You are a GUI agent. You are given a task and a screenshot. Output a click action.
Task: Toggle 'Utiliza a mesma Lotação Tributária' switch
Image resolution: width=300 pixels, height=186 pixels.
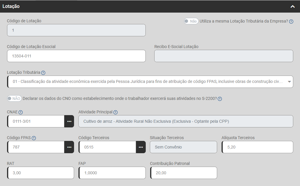[x=191, y=21]
